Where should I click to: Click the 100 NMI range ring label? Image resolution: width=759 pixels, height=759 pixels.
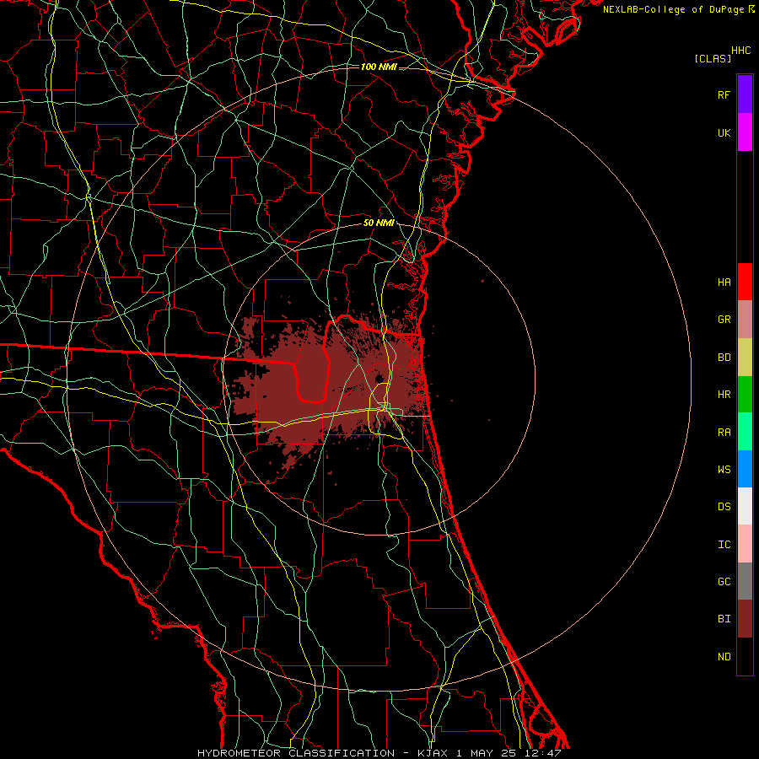click(x=379, y=67)
